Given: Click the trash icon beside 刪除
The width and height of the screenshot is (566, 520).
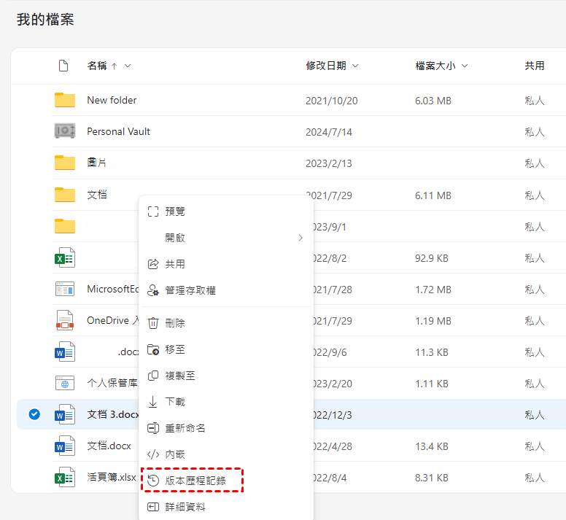Looking at the screenshot, I should (153, 323).
